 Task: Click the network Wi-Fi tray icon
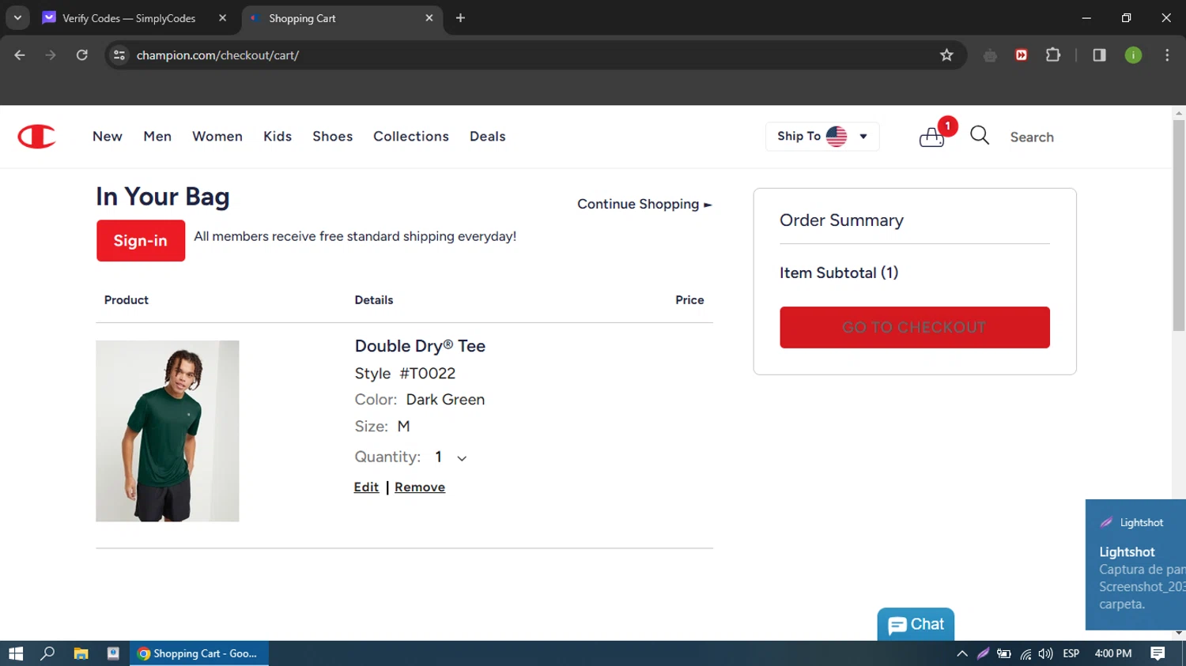(x=1025, y=653)
